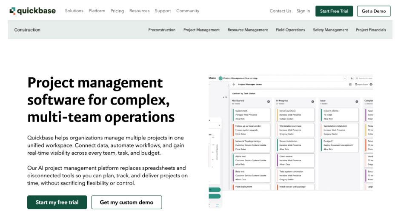Add a task to the Not Started column

(x=269, y=102)
